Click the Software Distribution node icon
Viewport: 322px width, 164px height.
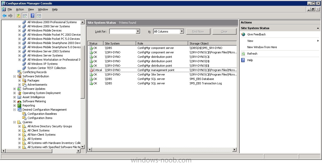[x=19, y=76]
